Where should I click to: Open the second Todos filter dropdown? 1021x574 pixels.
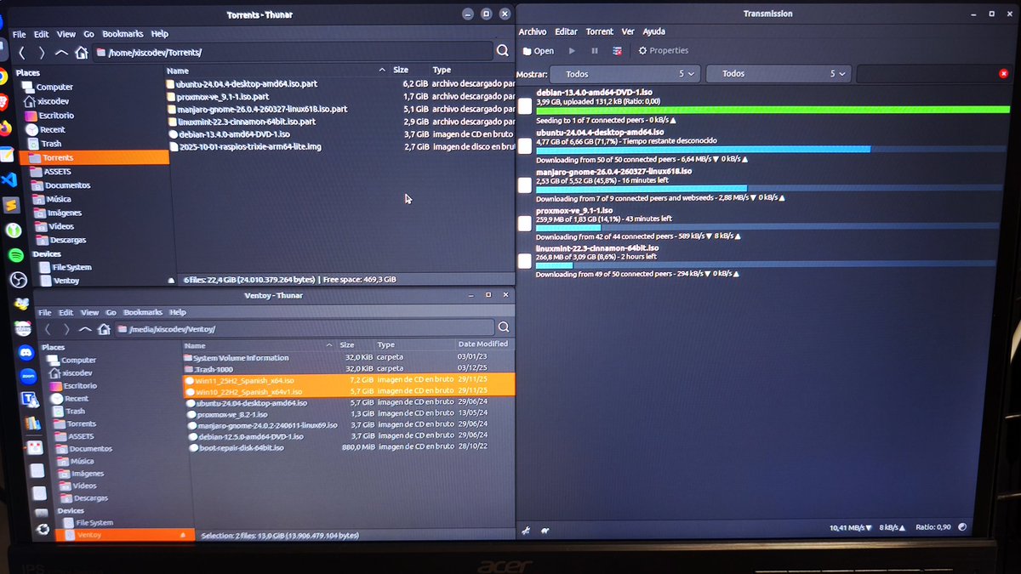(x=779, y=74)
